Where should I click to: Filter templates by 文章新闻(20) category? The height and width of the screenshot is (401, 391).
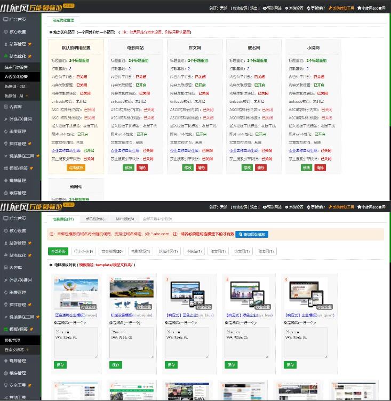click(112, 251)
